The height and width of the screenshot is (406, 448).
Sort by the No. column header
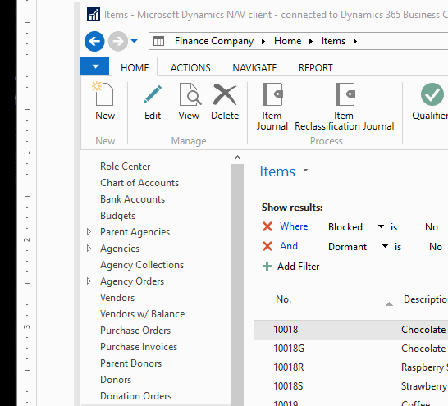(283, 299)
